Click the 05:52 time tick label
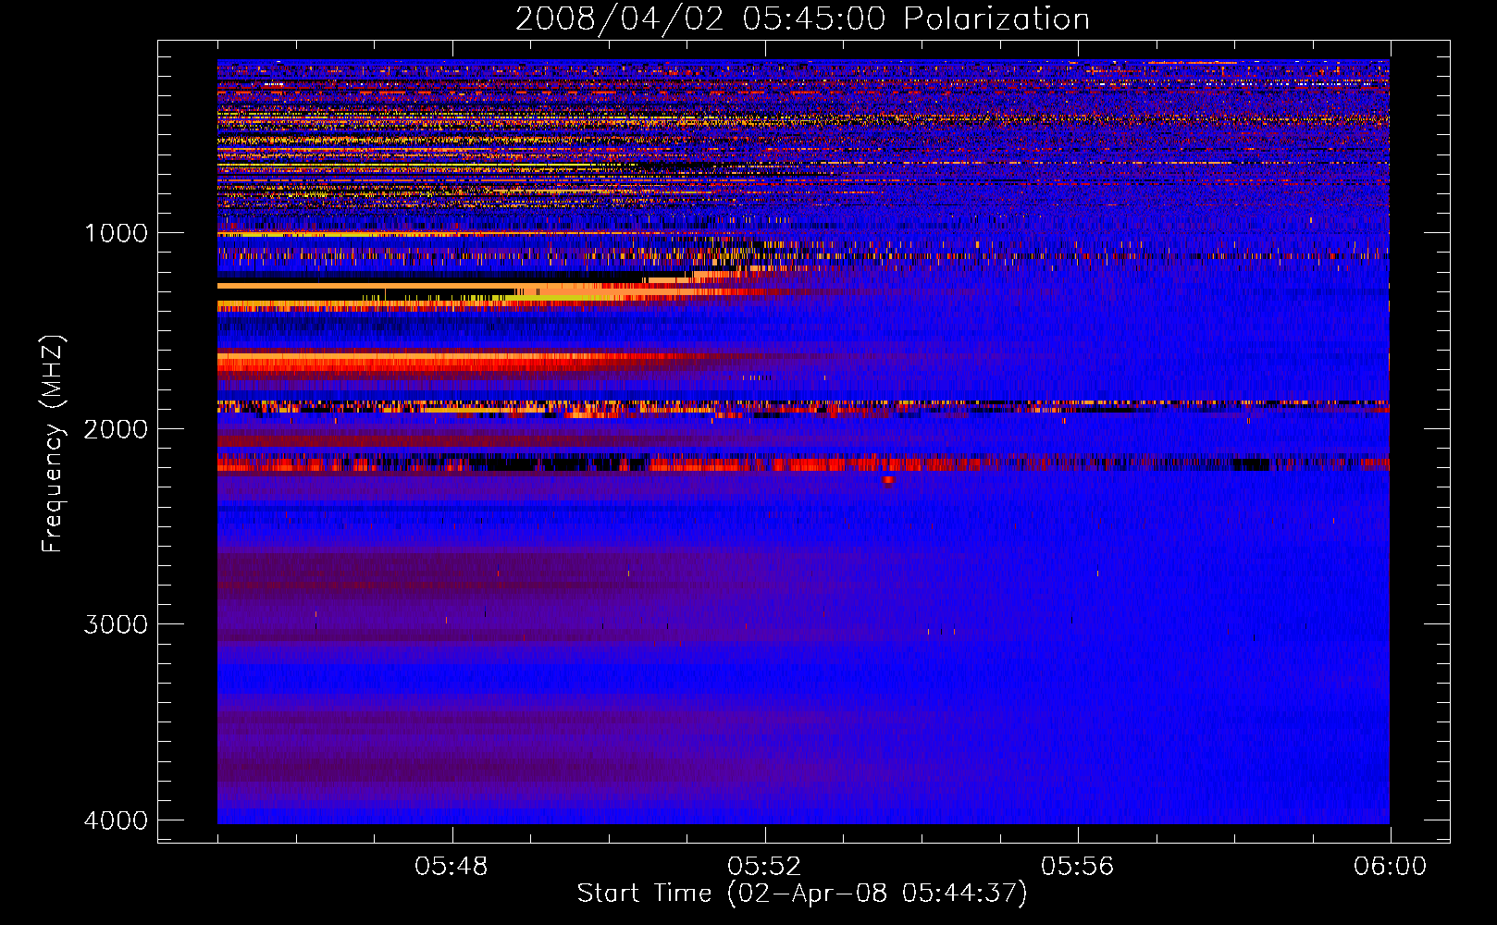 pyautogui.click(x=764, y=867)
